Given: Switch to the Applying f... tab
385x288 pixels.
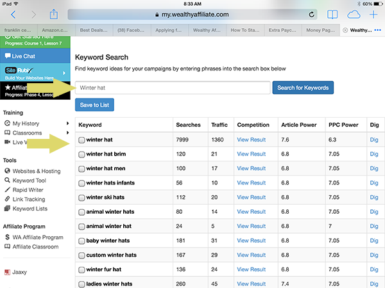Looking at the screenshot, I should pos(169,30).
